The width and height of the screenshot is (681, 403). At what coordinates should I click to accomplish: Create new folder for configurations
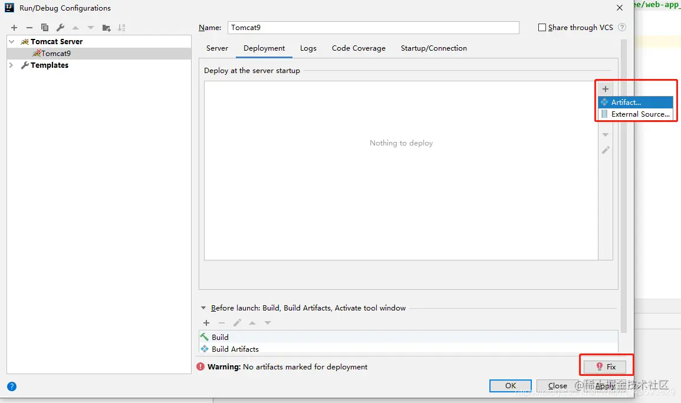(x=106, y=28)
